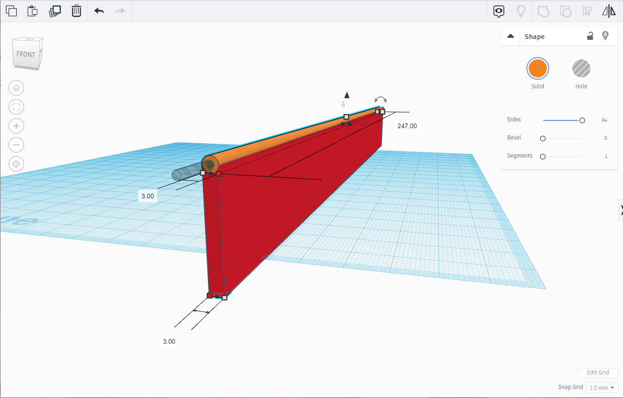Open the Edit Grid settings
Viewport: 623px width, 398px height.
pyautogui.click(x=598, y=373)
